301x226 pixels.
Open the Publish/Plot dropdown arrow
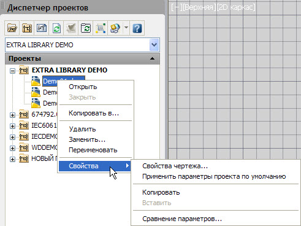(126, 28)
